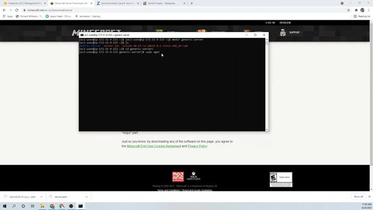Open the animation bookmark
373x210 pixels.
click(88, 16)
